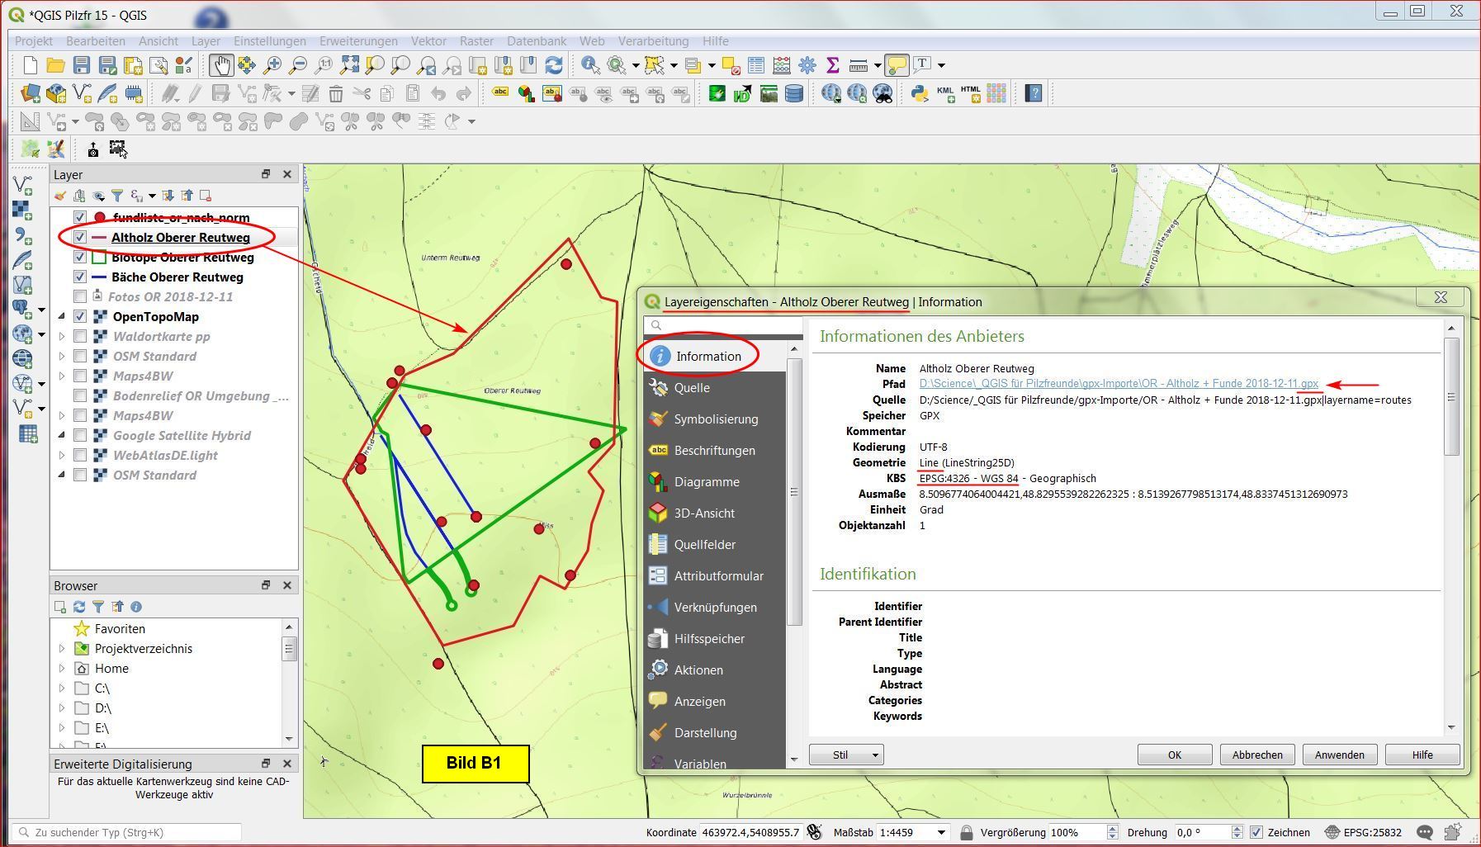This screenshot has height=847, width=1481.
Task: Expand the Waldortkarte pp layer group
Action: 62,337
